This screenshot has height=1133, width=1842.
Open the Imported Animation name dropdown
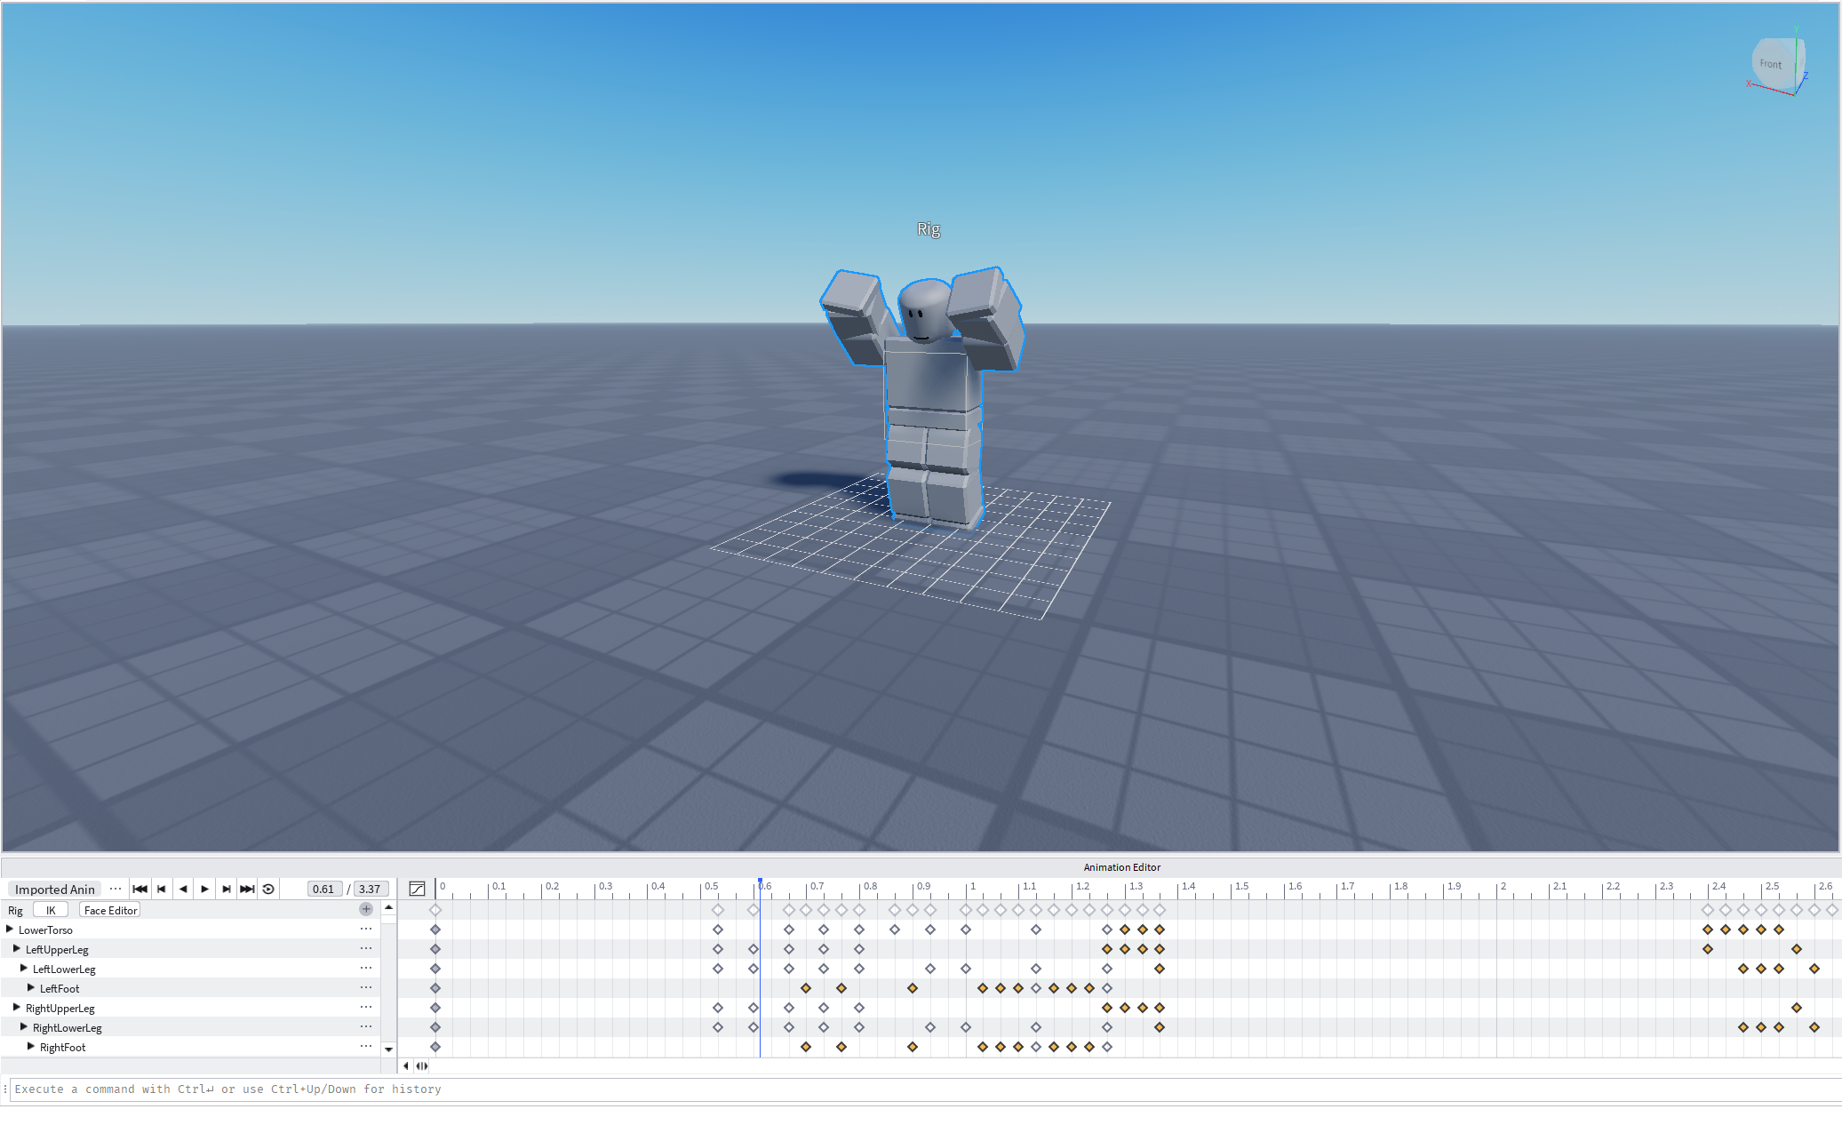pos(54,889)
